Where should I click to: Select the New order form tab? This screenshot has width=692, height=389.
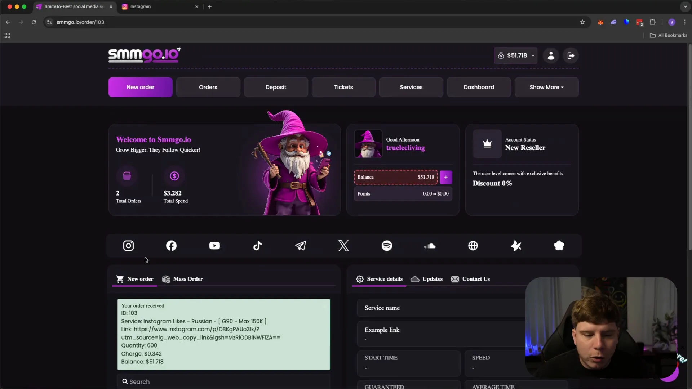[x=134, y=279]
